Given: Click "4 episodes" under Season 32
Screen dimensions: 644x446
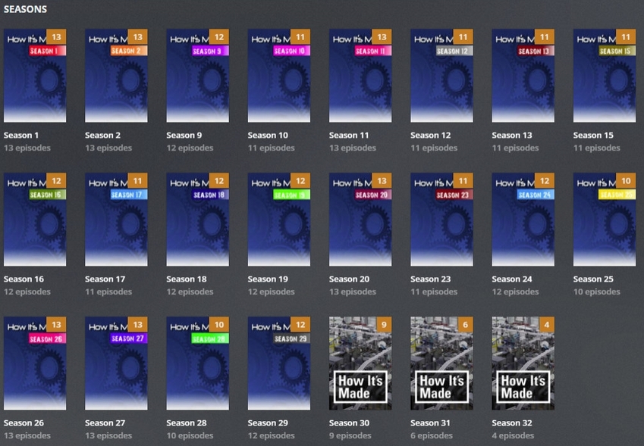Looking at the screenshot, I should tap(513, 435).
